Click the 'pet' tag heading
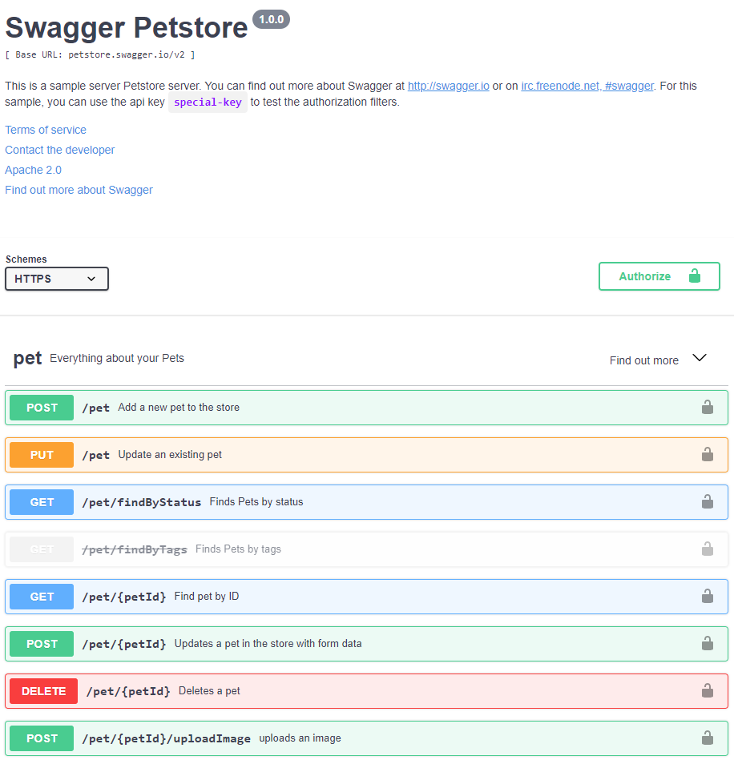Viewport: 734px width, 768px height. pyautogui.click(x=27, y=359)
